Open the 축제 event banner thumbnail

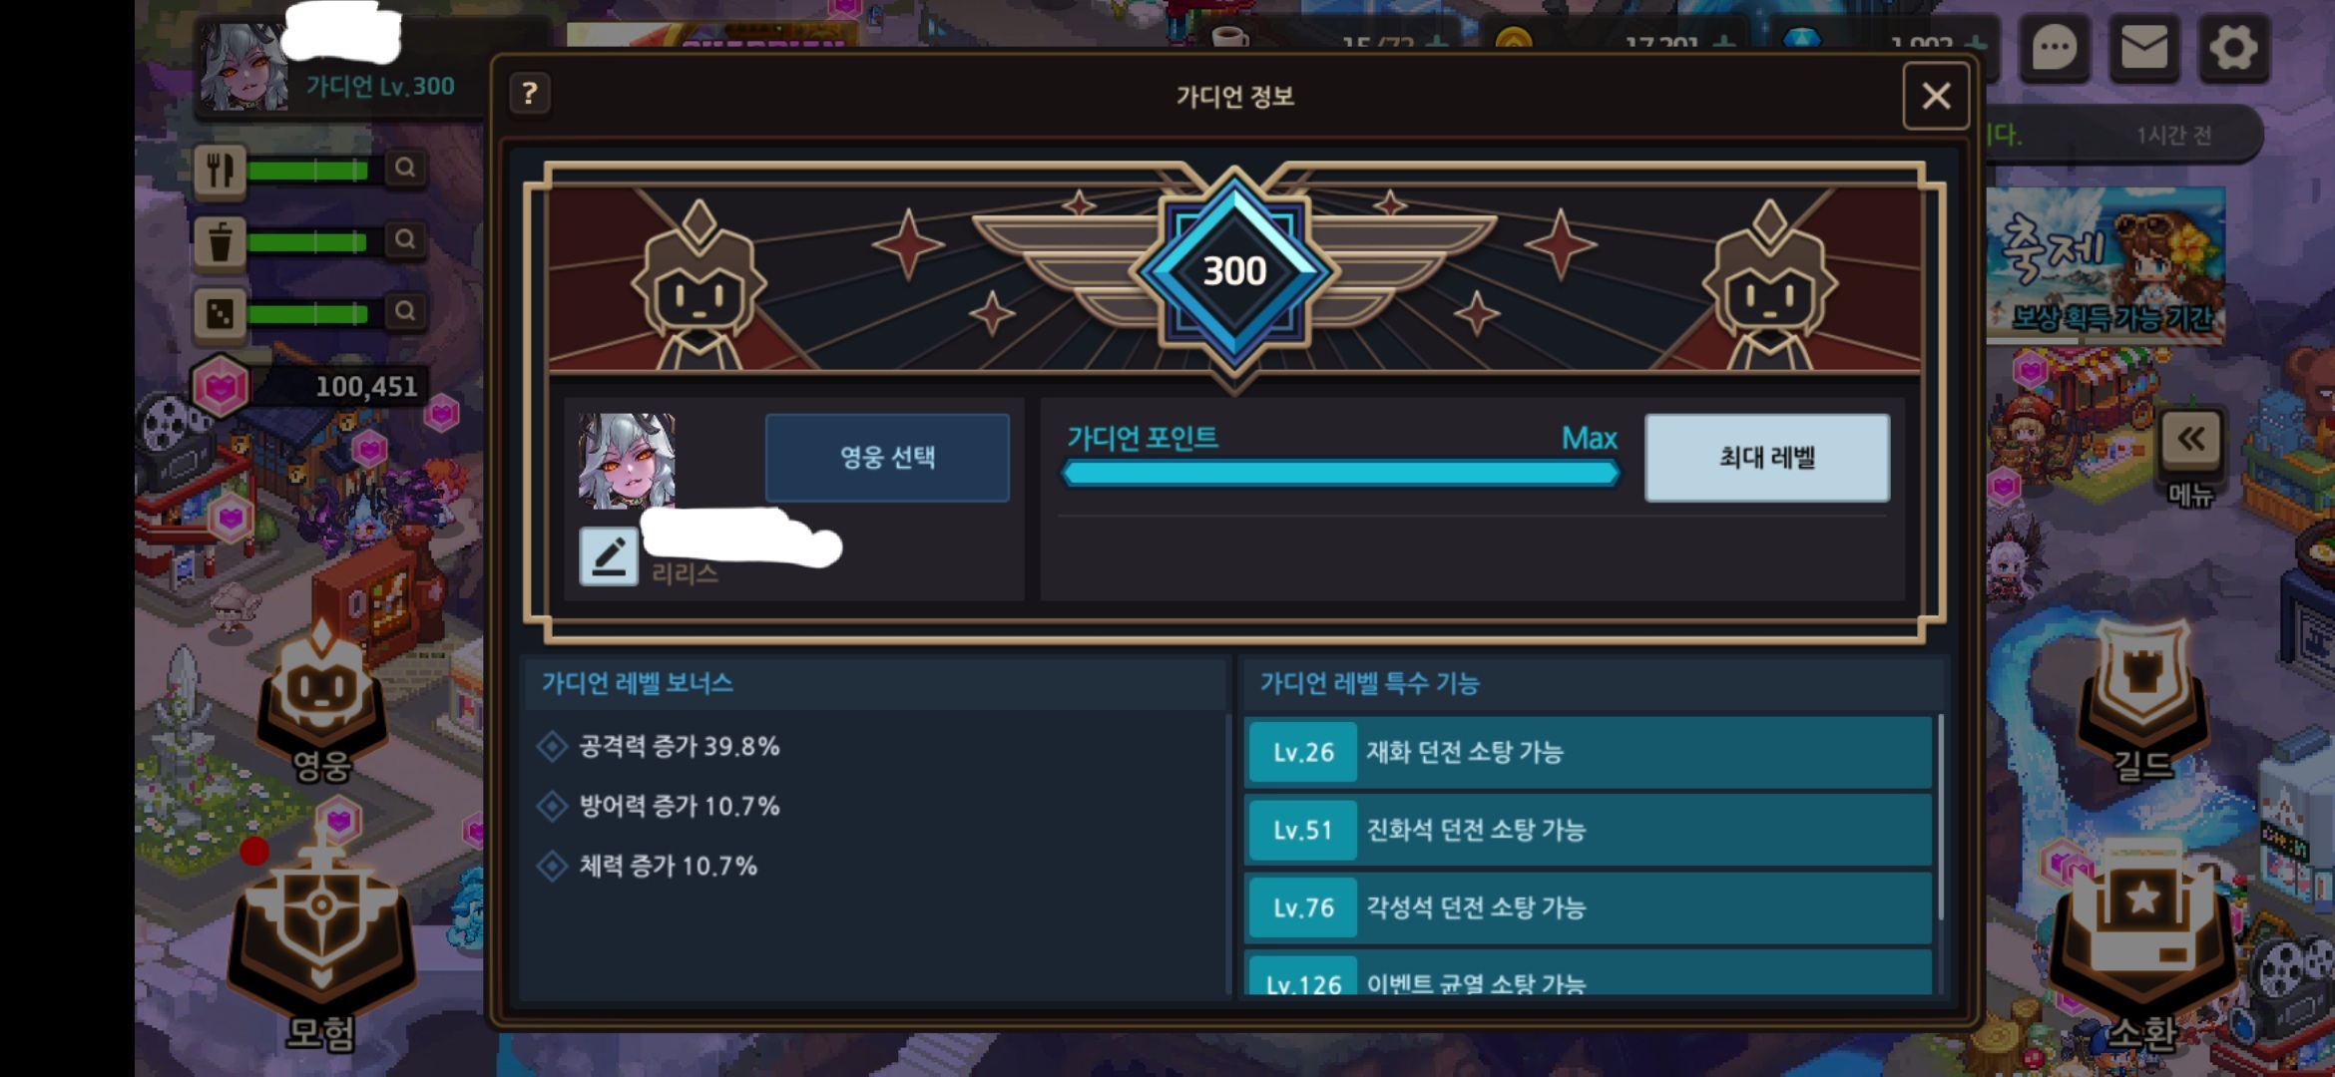[2105, 264]
